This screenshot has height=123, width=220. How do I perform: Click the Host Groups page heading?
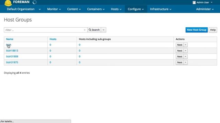tap(18, 20)
